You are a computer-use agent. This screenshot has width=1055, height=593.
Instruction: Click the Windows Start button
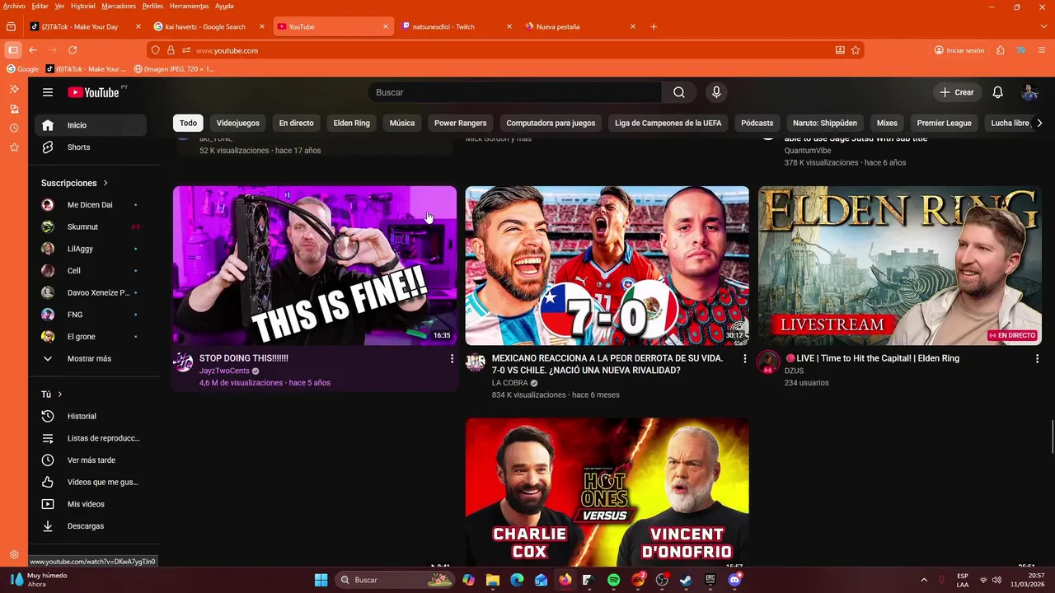click(x=321, y=580)
